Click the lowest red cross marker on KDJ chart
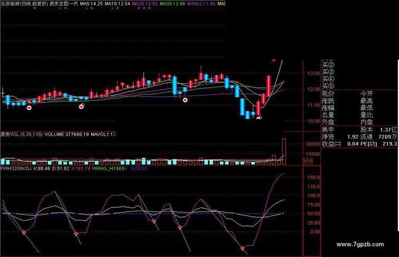The height and width of the screenshot is (257, 399). coord(242,248)
